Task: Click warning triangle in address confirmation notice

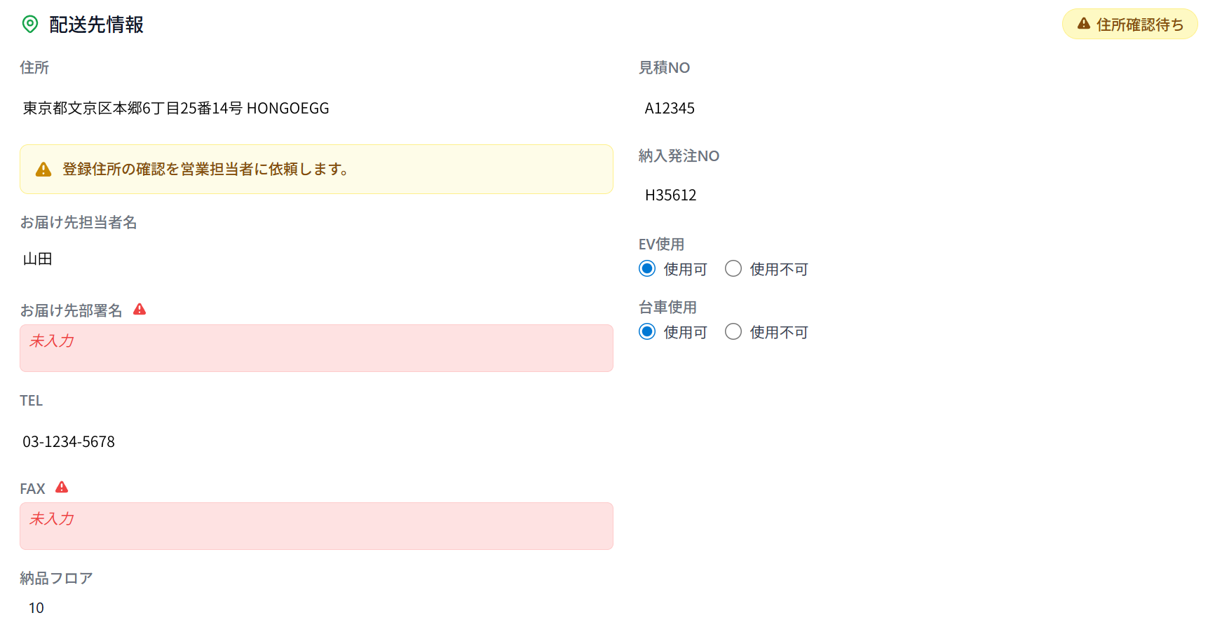Action: [x=43, y=170]
